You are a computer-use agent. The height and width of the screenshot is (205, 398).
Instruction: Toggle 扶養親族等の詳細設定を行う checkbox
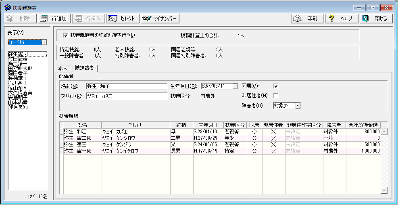66,35
